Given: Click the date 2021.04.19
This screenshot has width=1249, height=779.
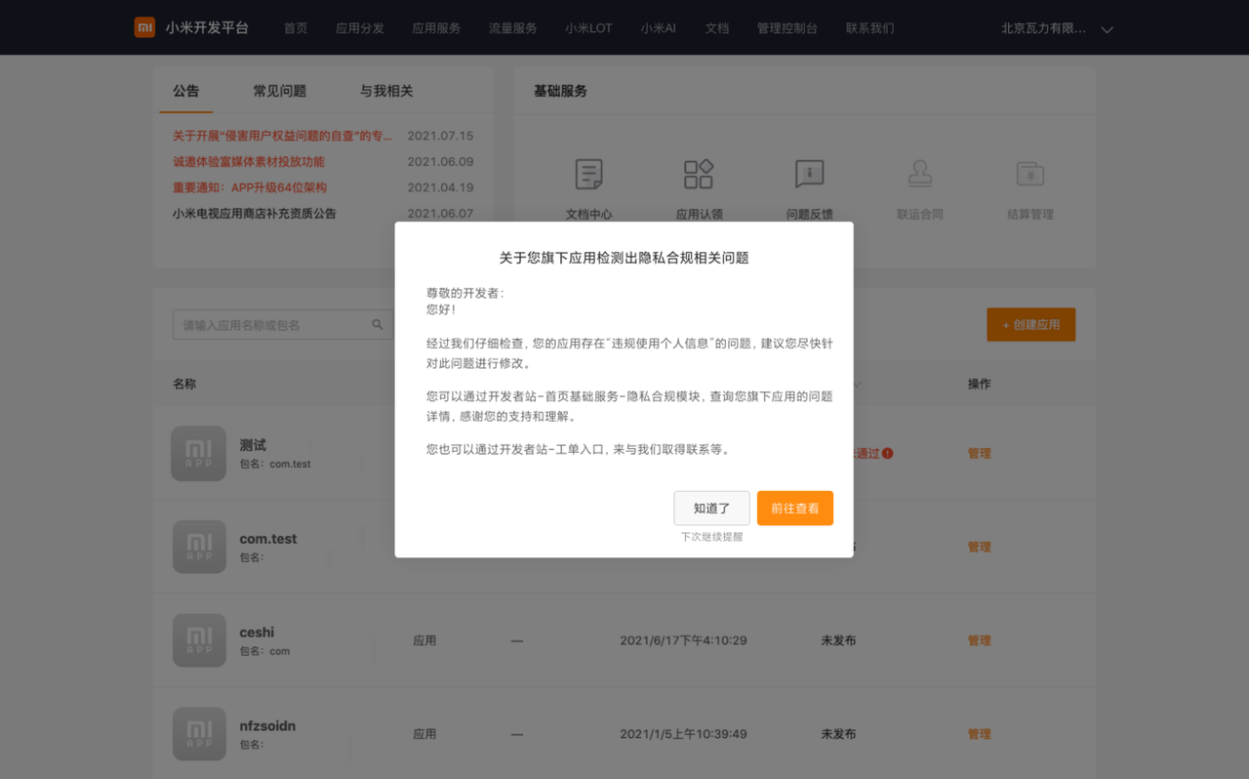Looking at the screenshot, I should pos(440,187).
